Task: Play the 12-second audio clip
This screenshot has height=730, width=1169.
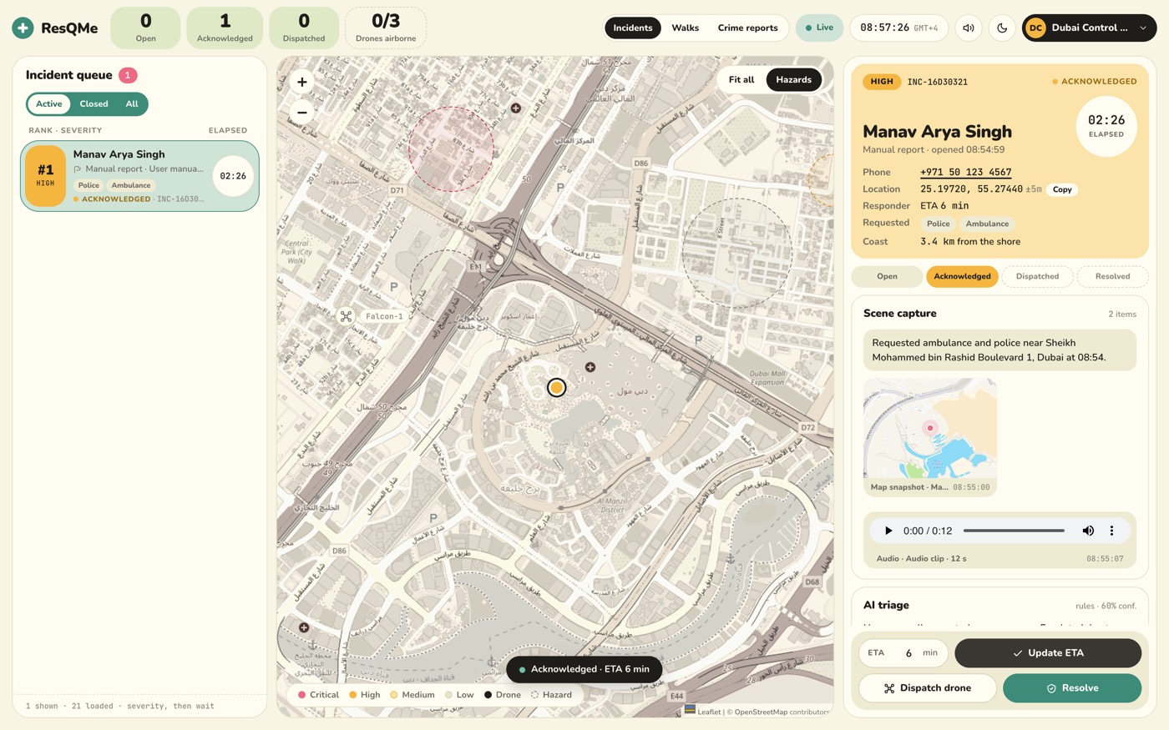Action: [888, 531]
